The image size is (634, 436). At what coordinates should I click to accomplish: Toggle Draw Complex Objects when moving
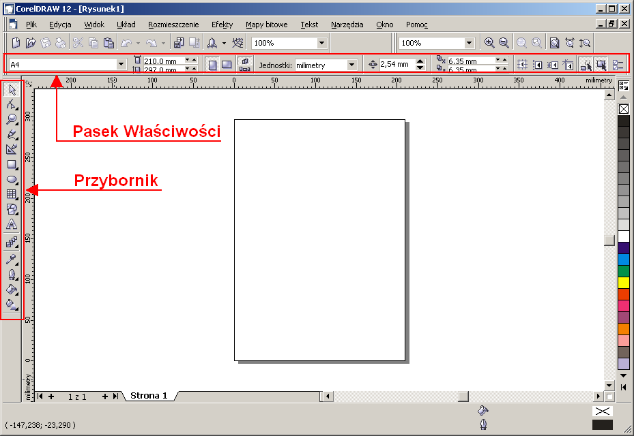pyautogui.click(x=586, y=65)
